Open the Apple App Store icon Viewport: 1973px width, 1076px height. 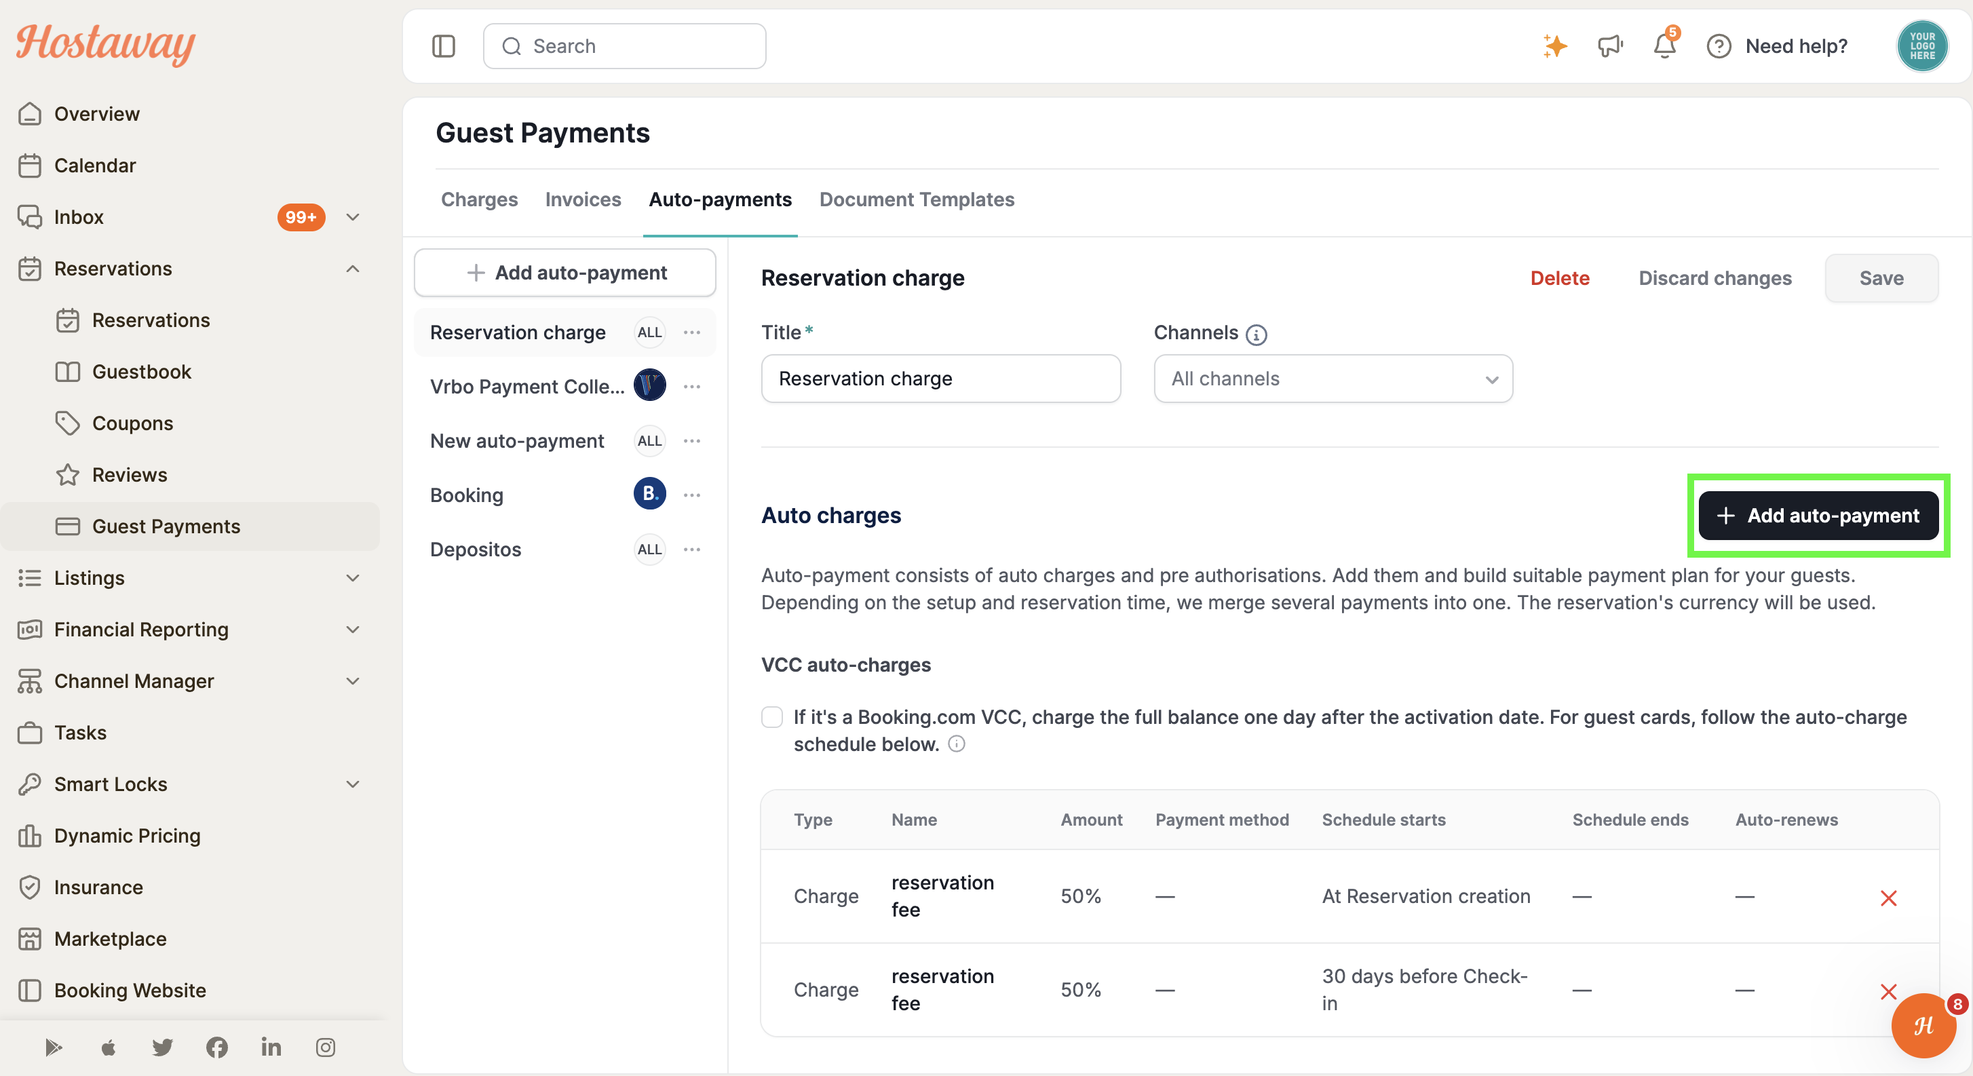108,1047
